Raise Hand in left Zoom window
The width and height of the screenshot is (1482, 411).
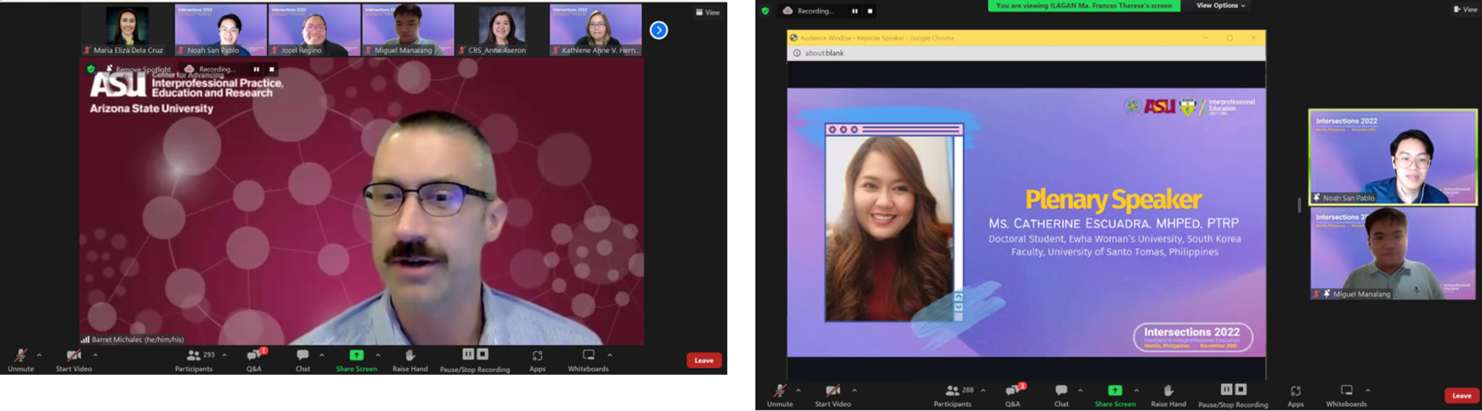pos(410,360)
